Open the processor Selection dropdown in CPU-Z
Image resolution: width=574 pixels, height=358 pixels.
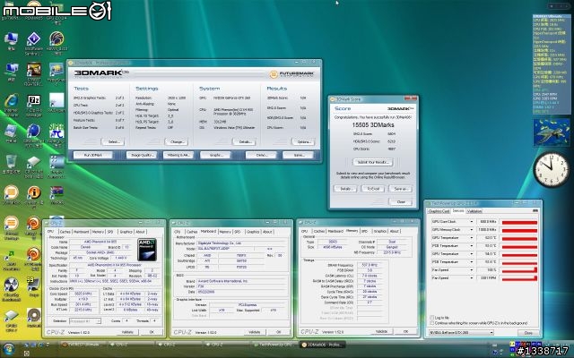[x=85, y=320]
